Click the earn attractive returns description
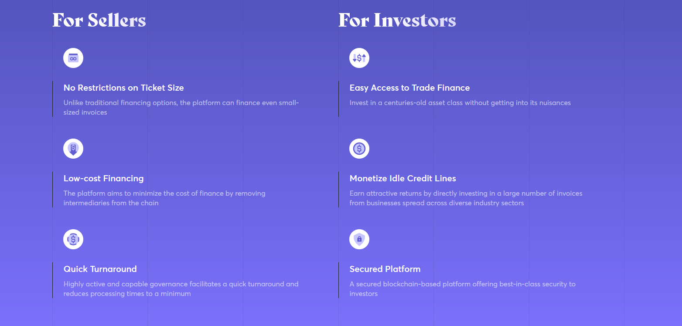 [x=466, y=198]
